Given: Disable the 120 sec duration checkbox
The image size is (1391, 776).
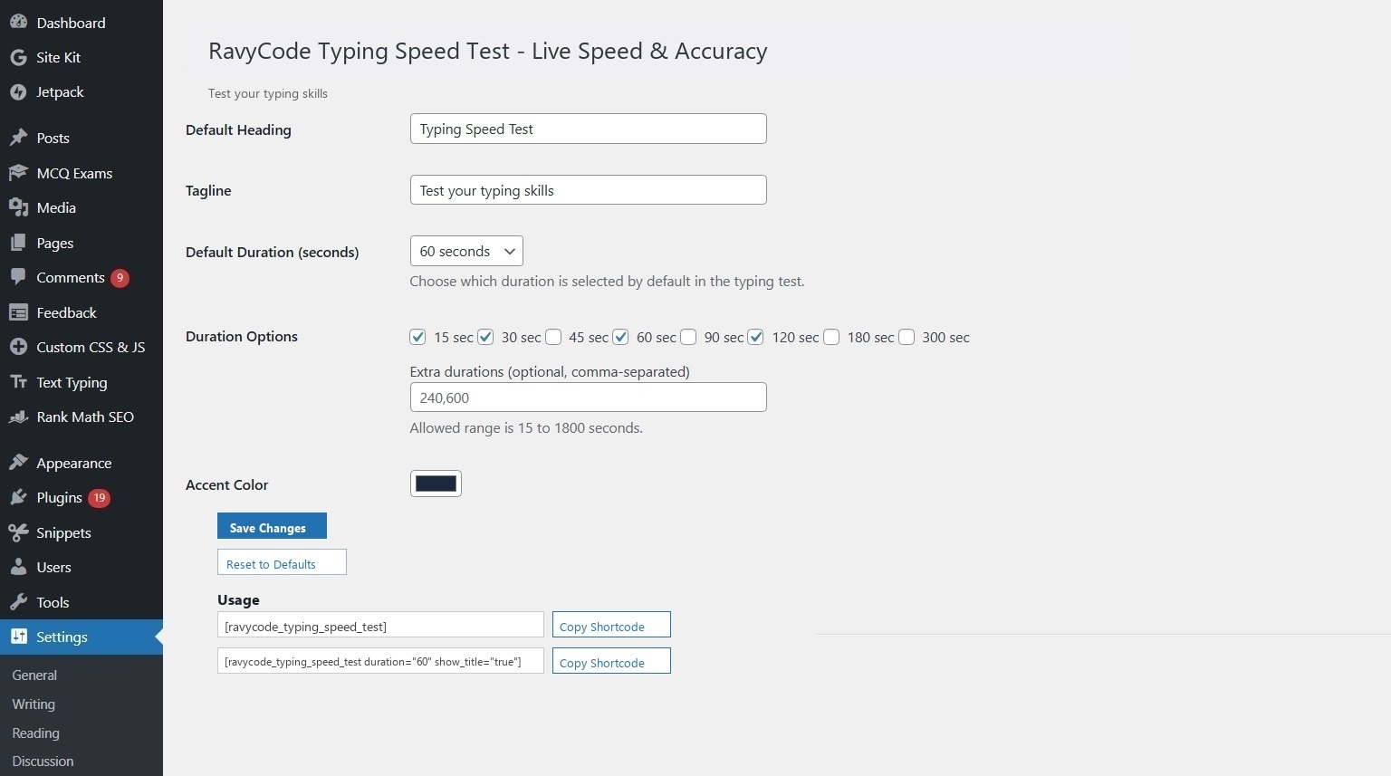Looking at the screenshot, I should pos(755,337).
